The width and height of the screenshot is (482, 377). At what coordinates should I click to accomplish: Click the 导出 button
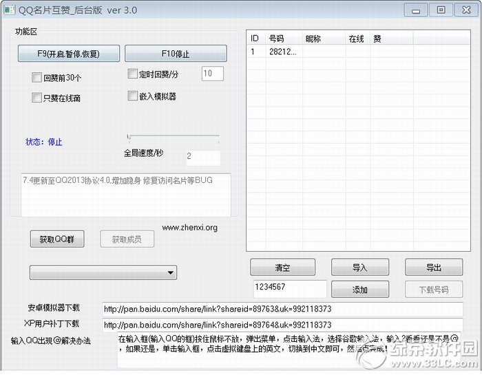(434, 268)
